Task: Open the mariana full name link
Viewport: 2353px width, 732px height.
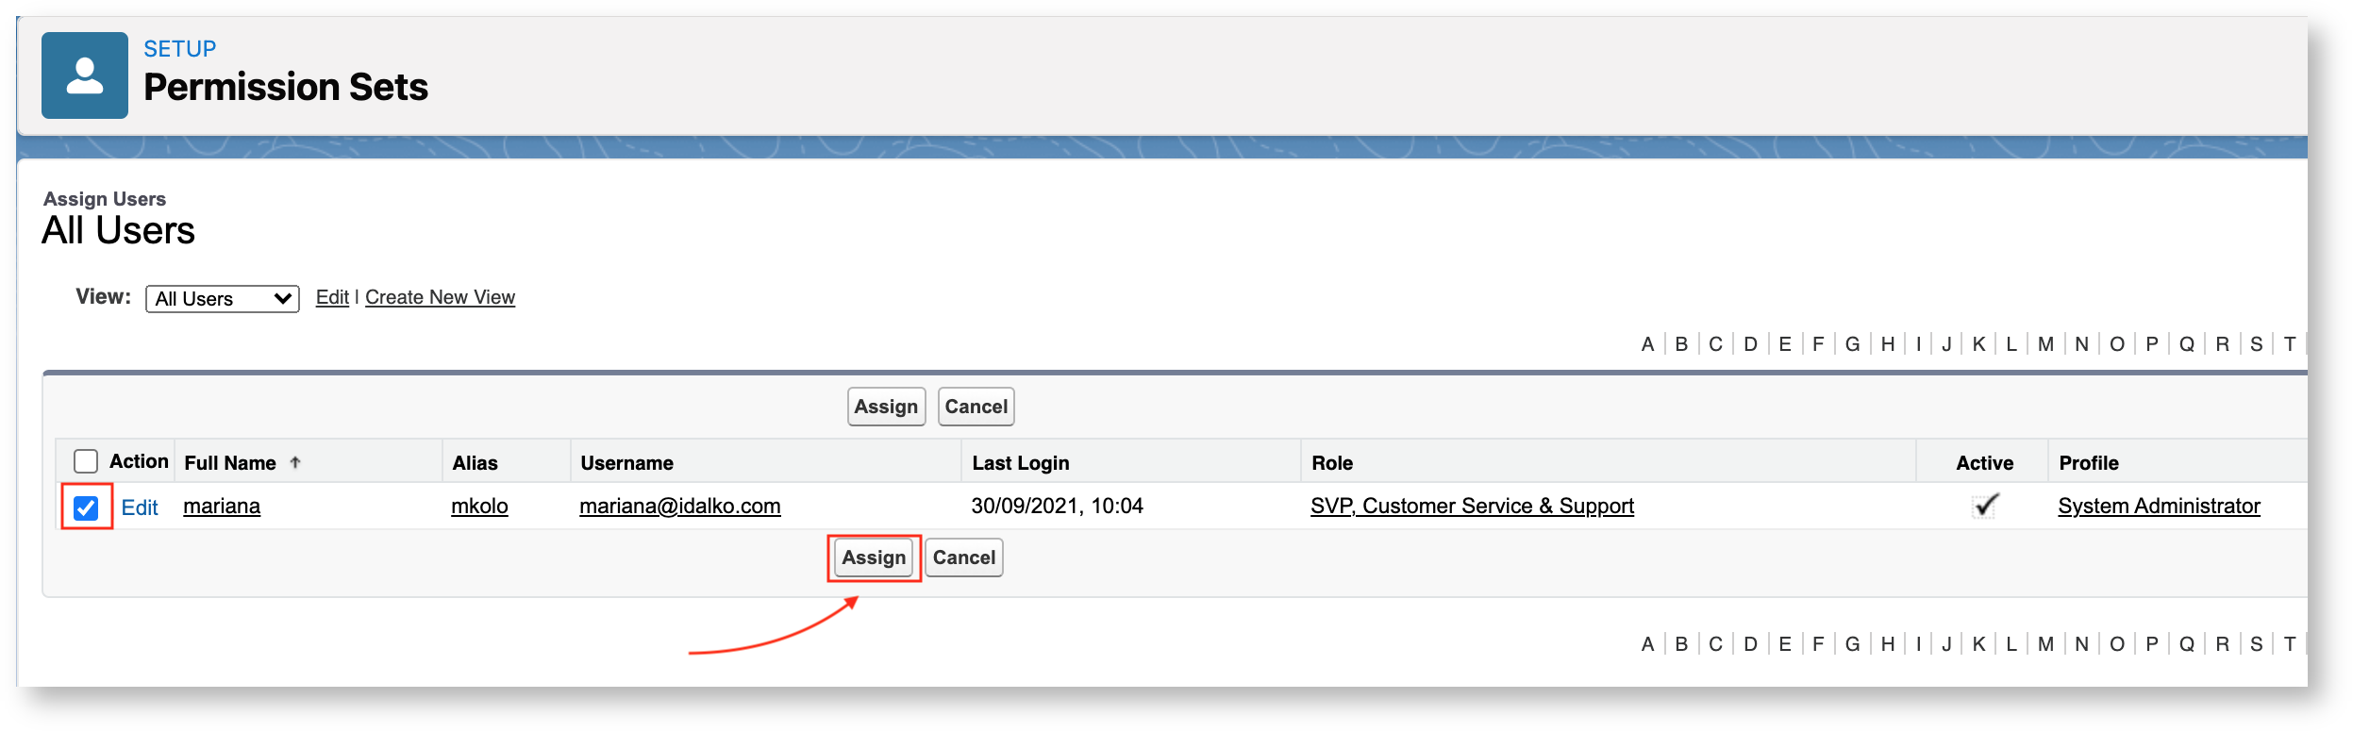Action: coord(222,507)
